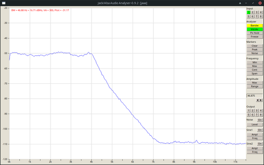Select Input channel 3
Viewport: 264px width, 165px height.
(257, 12)
